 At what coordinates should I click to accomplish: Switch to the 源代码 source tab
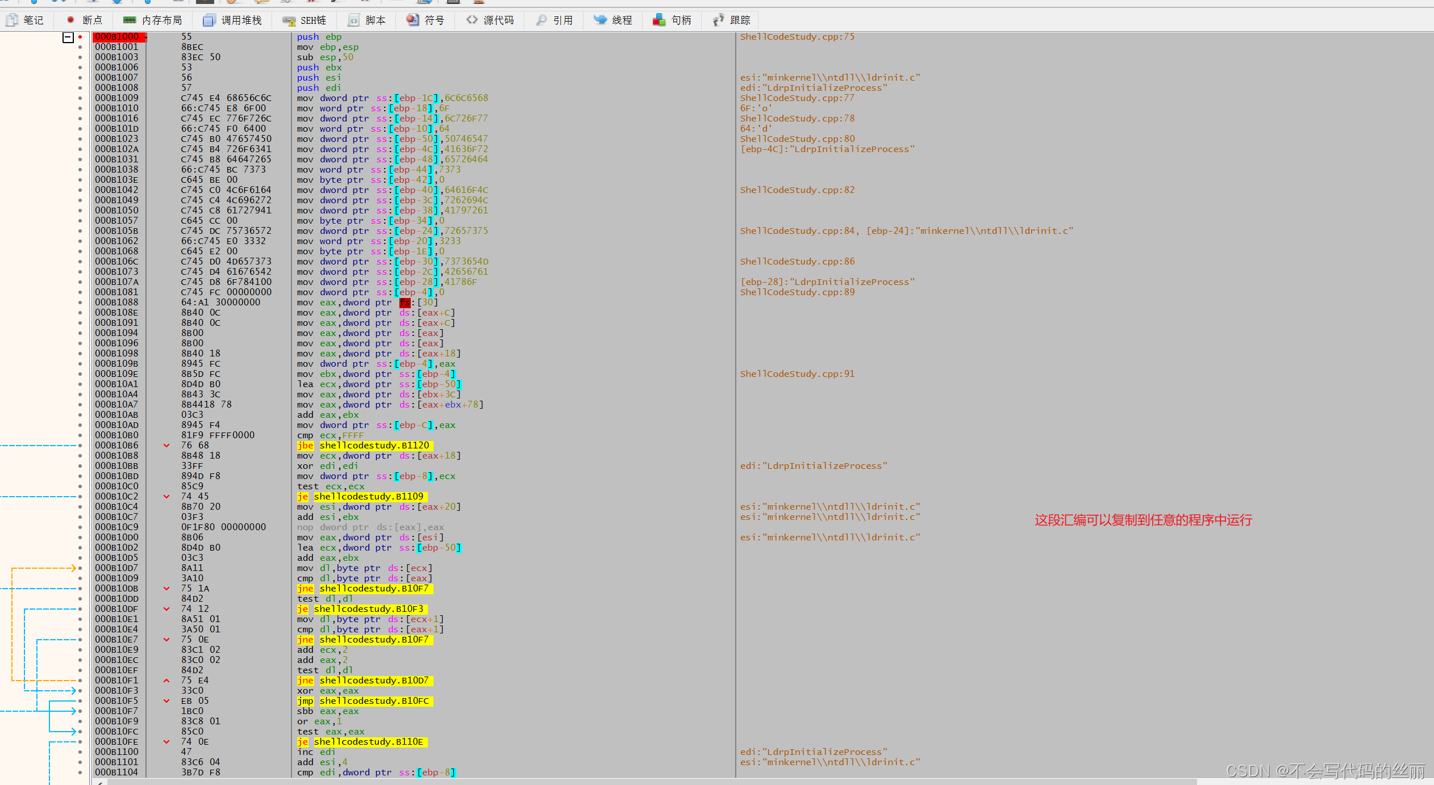pyautogui.click(x=490, y=20)
